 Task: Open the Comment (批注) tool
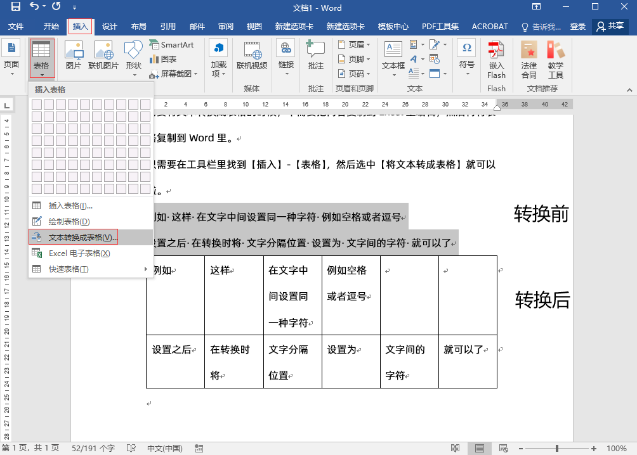[x=315, y=54]
